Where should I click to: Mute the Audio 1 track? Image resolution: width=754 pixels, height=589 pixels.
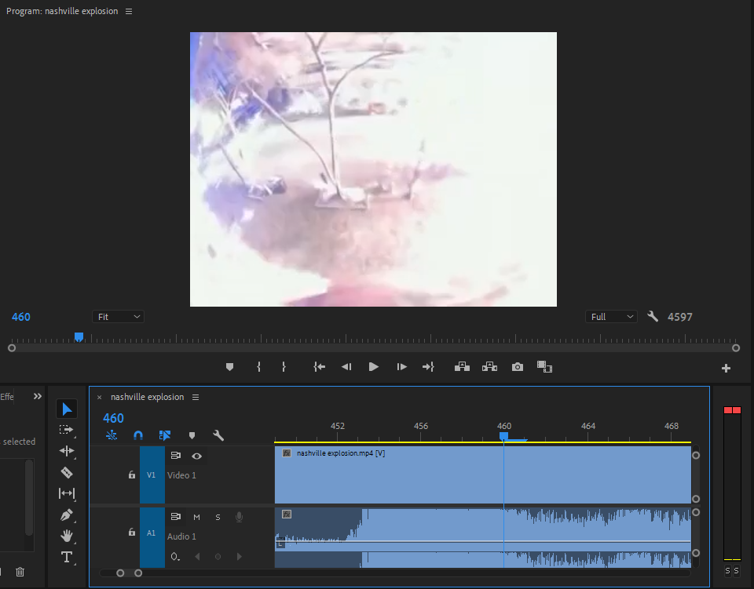(x=196, y=517)
